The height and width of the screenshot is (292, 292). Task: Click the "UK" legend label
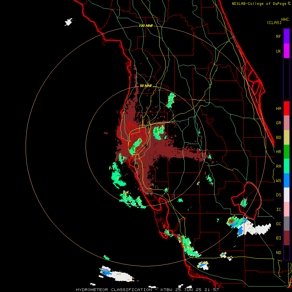(278, 51)
